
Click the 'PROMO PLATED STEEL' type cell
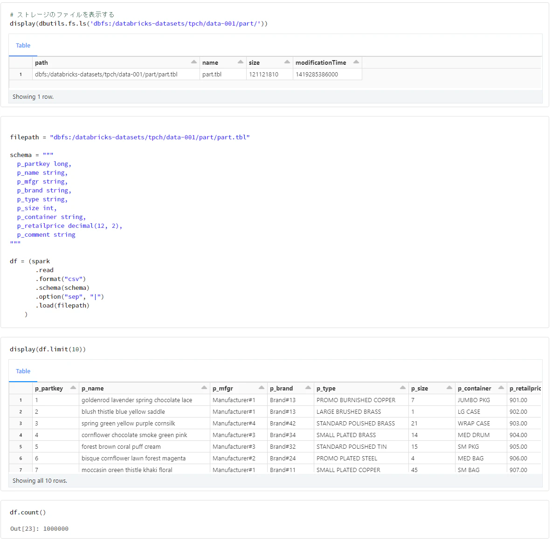(x=361, y=458)
